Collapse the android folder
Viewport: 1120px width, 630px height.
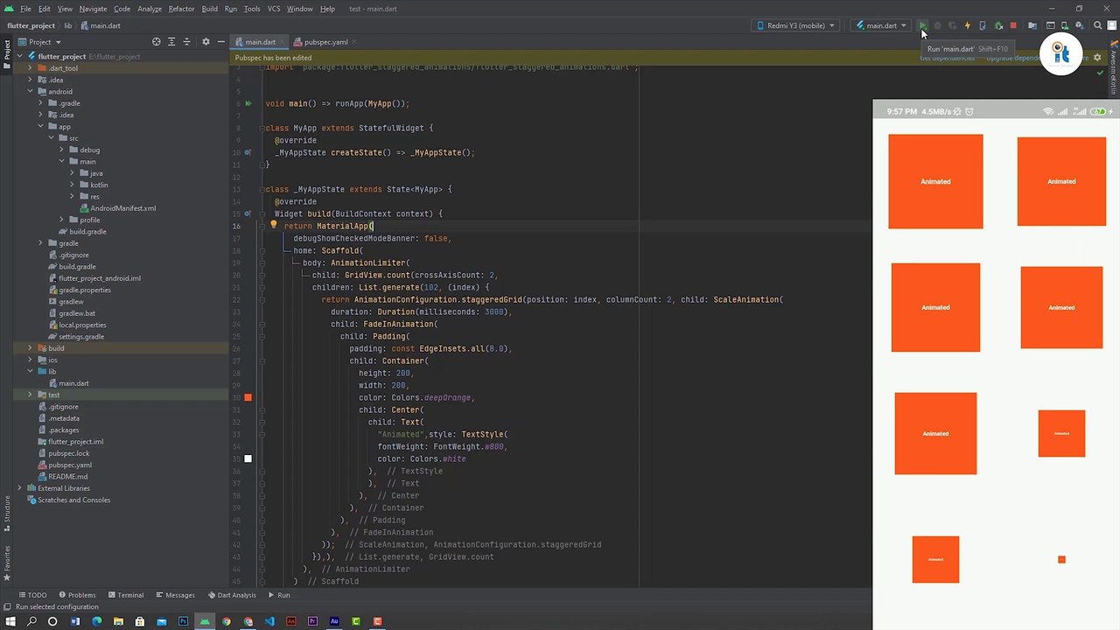pyautogui.click(x=31, y=91)
